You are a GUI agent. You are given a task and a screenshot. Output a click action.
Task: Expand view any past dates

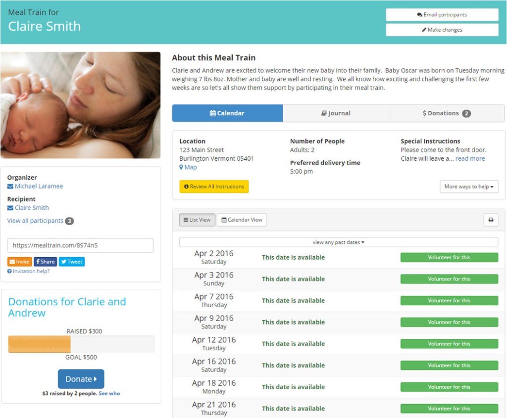(338, 242)
